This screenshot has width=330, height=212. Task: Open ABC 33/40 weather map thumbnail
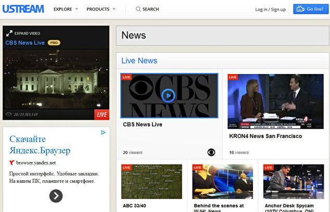click(151, 182)
